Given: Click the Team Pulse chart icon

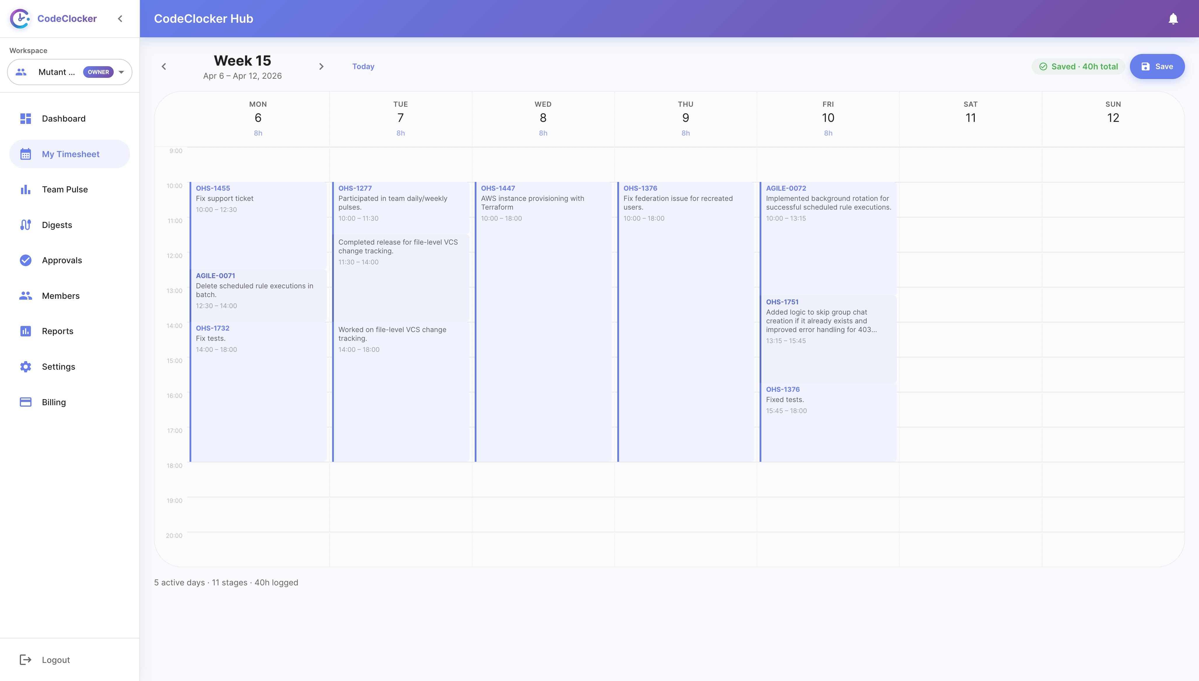Looking at the screenshot, I should (x=26, y=189).
